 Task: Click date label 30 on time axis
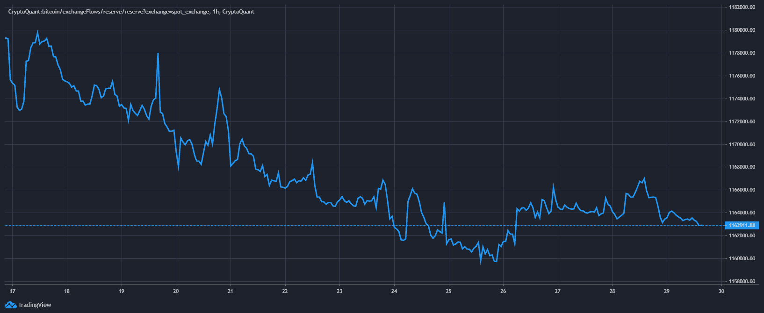721,291
